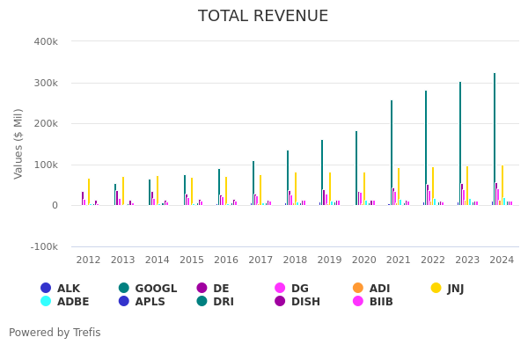528x352 pixels.
Task: Click the tallest GOOGL bar in 2024
Action: point(495,139)
